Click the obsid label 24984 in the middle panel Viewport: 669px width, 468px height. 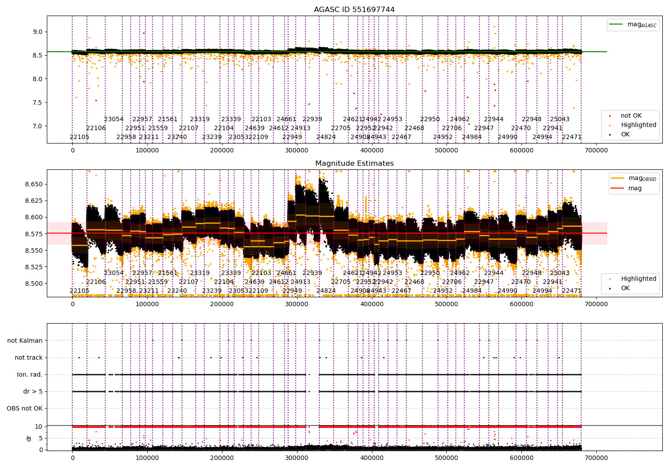pos(472,291)
